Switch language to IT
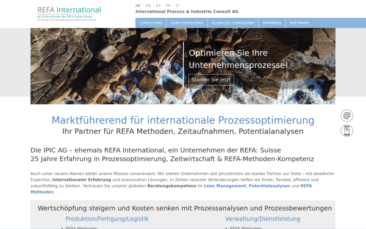Screen dimensions: 366x229 (x=178, y=5)
